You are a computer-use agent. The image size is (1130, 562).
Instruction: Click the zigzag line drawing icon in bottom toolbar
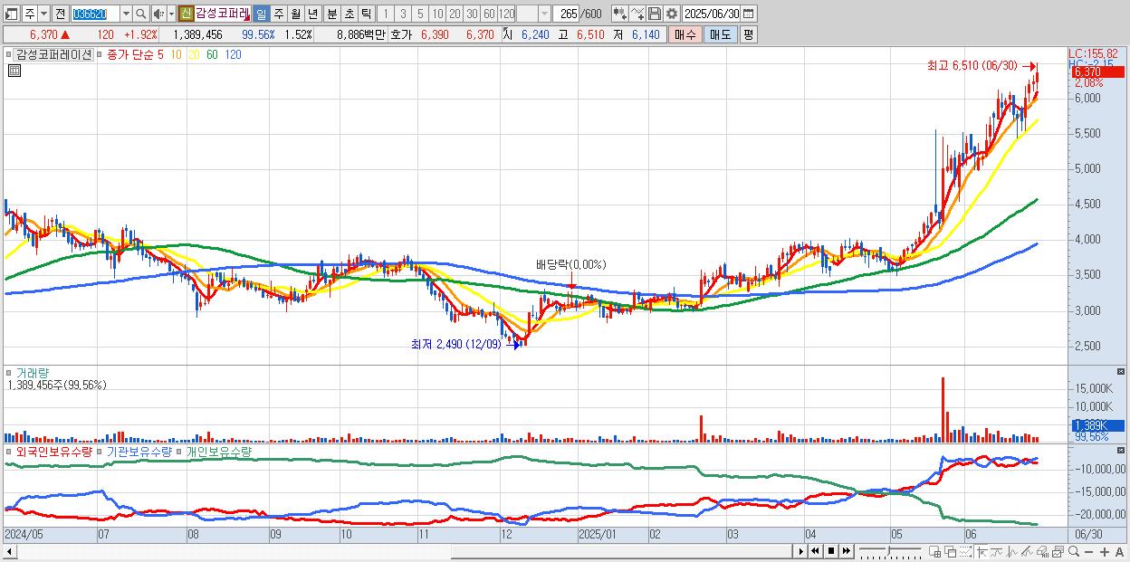pos(1012,552)
